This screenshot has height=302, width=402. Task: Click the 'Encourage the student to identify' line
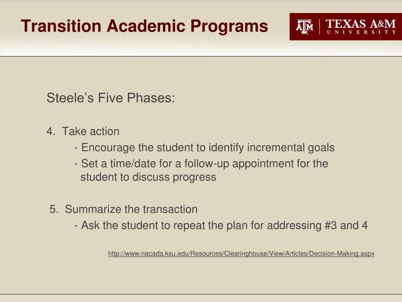(x=204, y=148)
